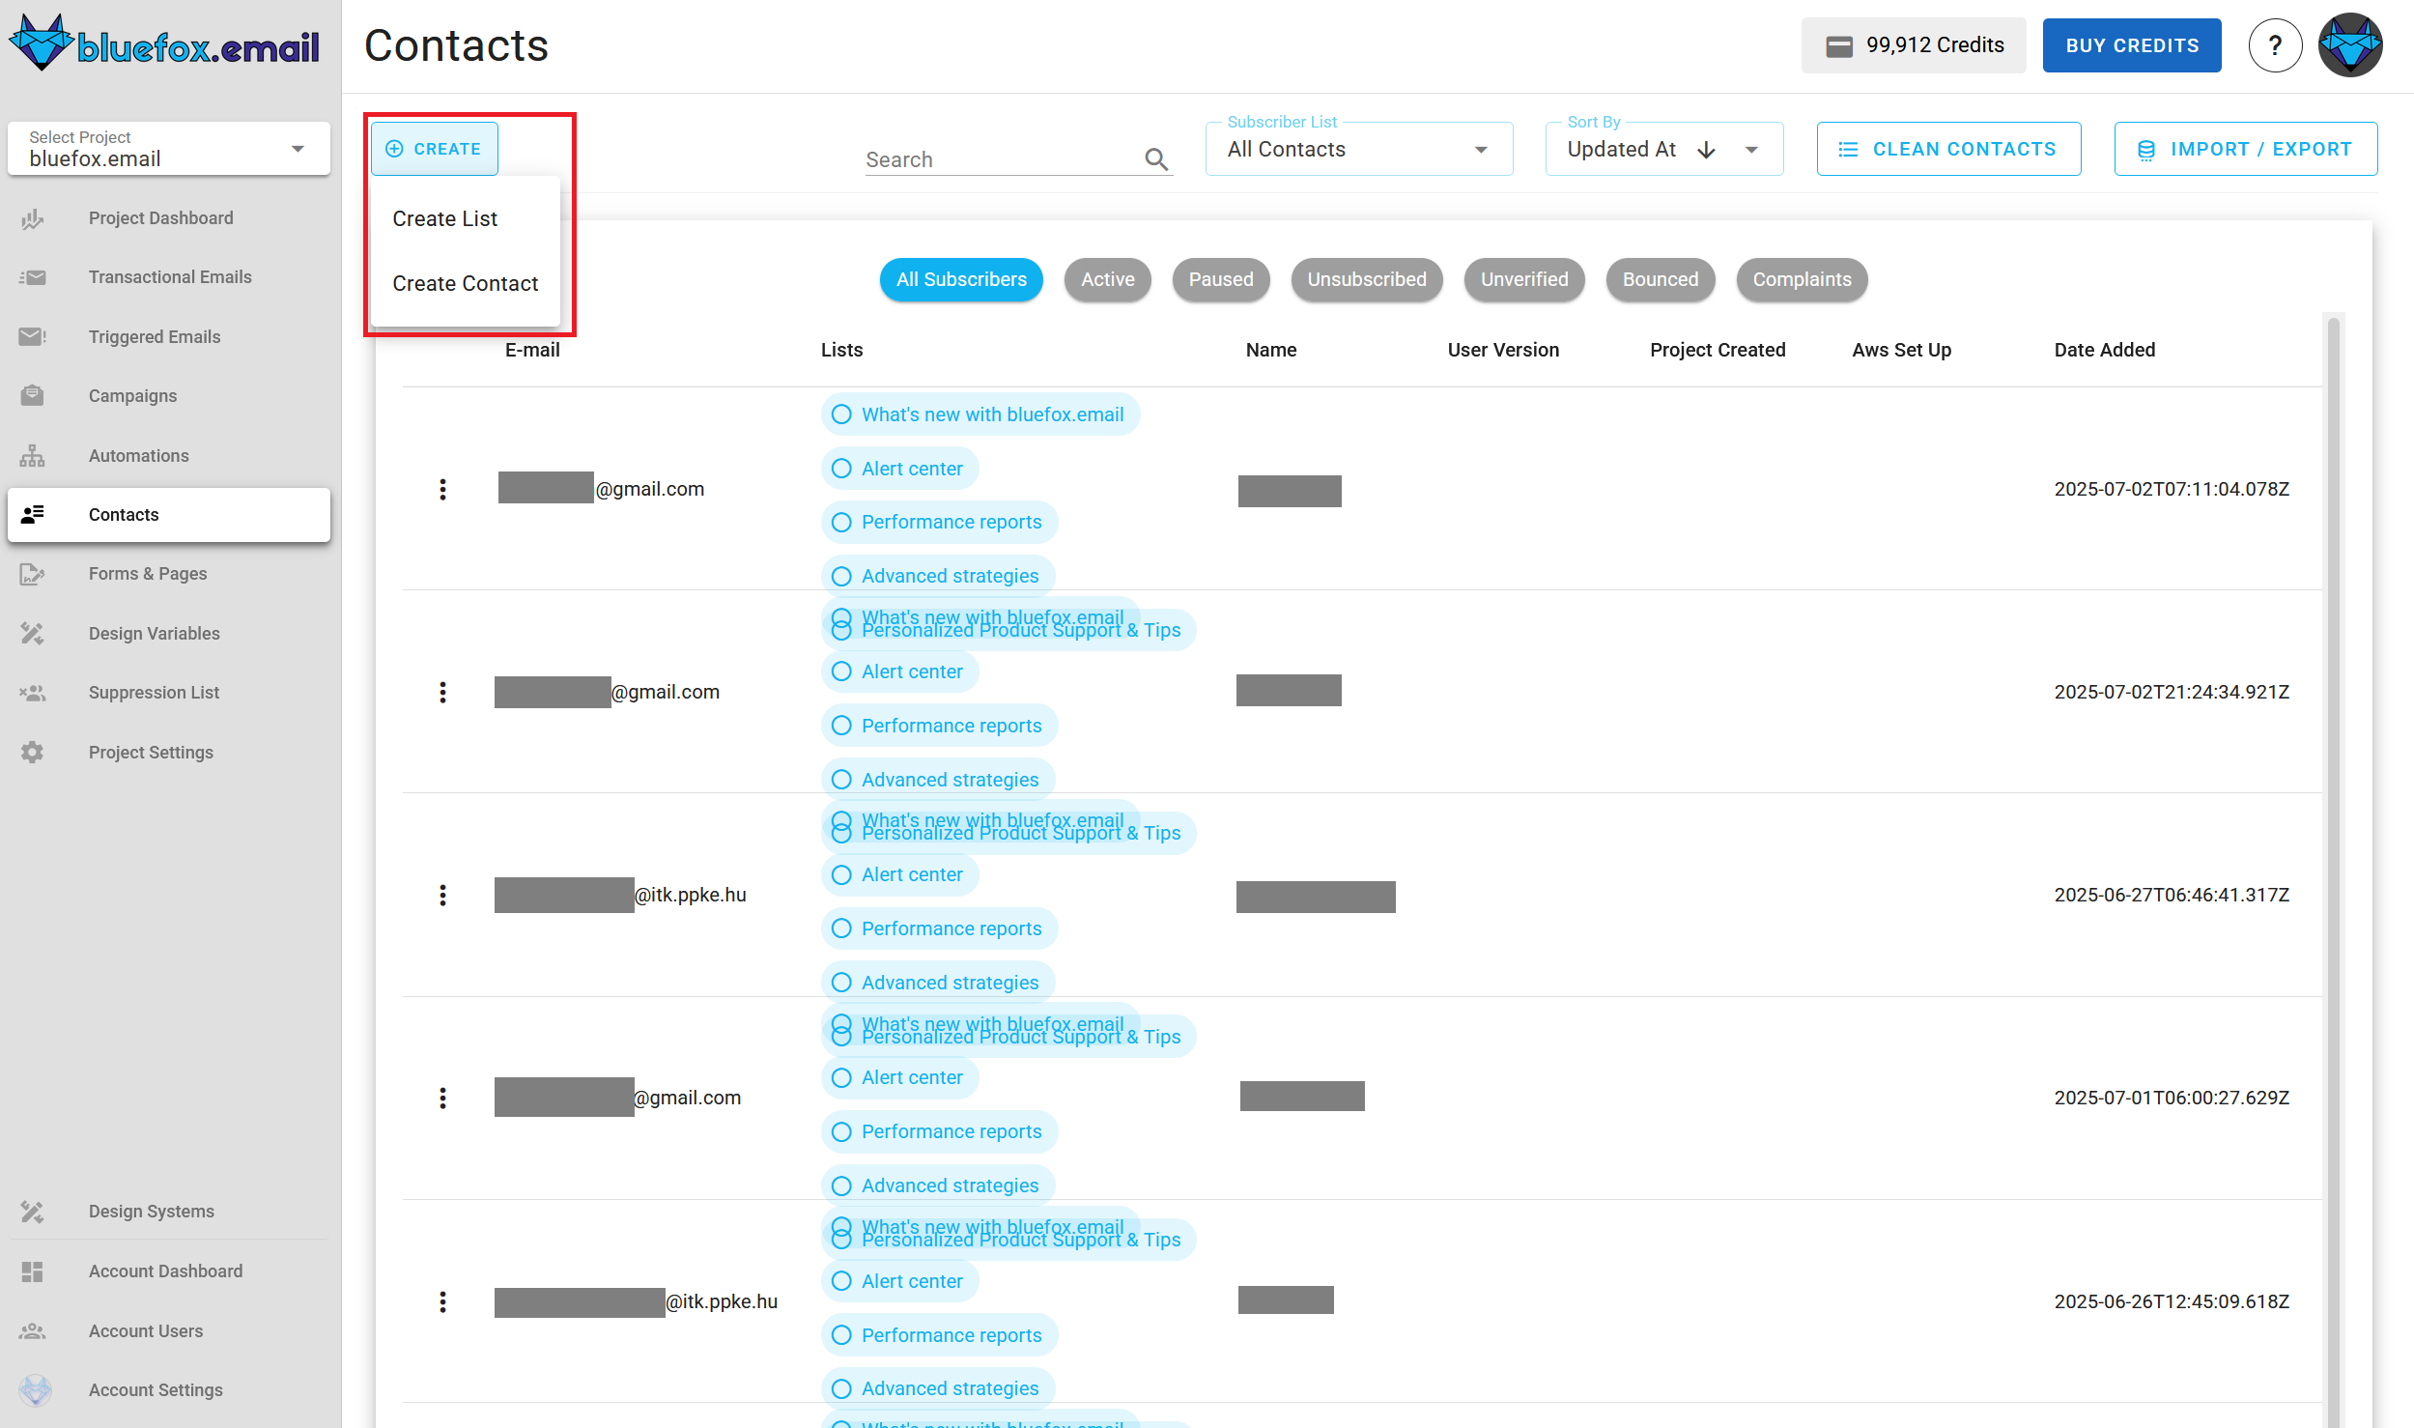Click IMPORT / EXPORT button
Screen dimensions: 2414x1428
tap(2245, 149)
